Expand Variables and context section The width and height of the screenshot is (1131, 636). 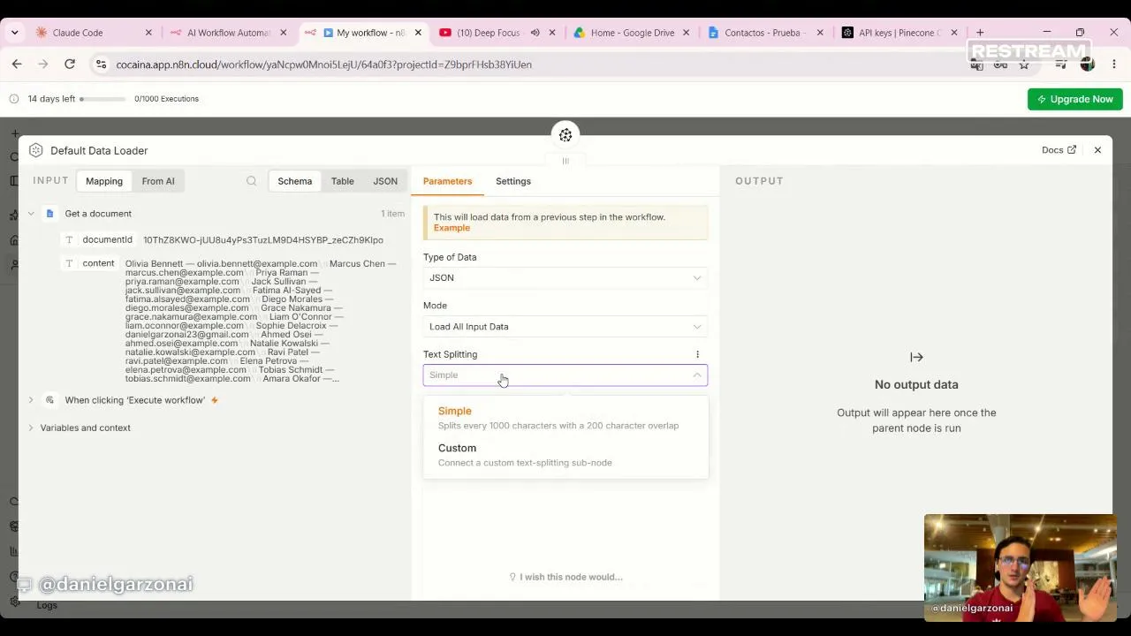[x=31, y=428]
